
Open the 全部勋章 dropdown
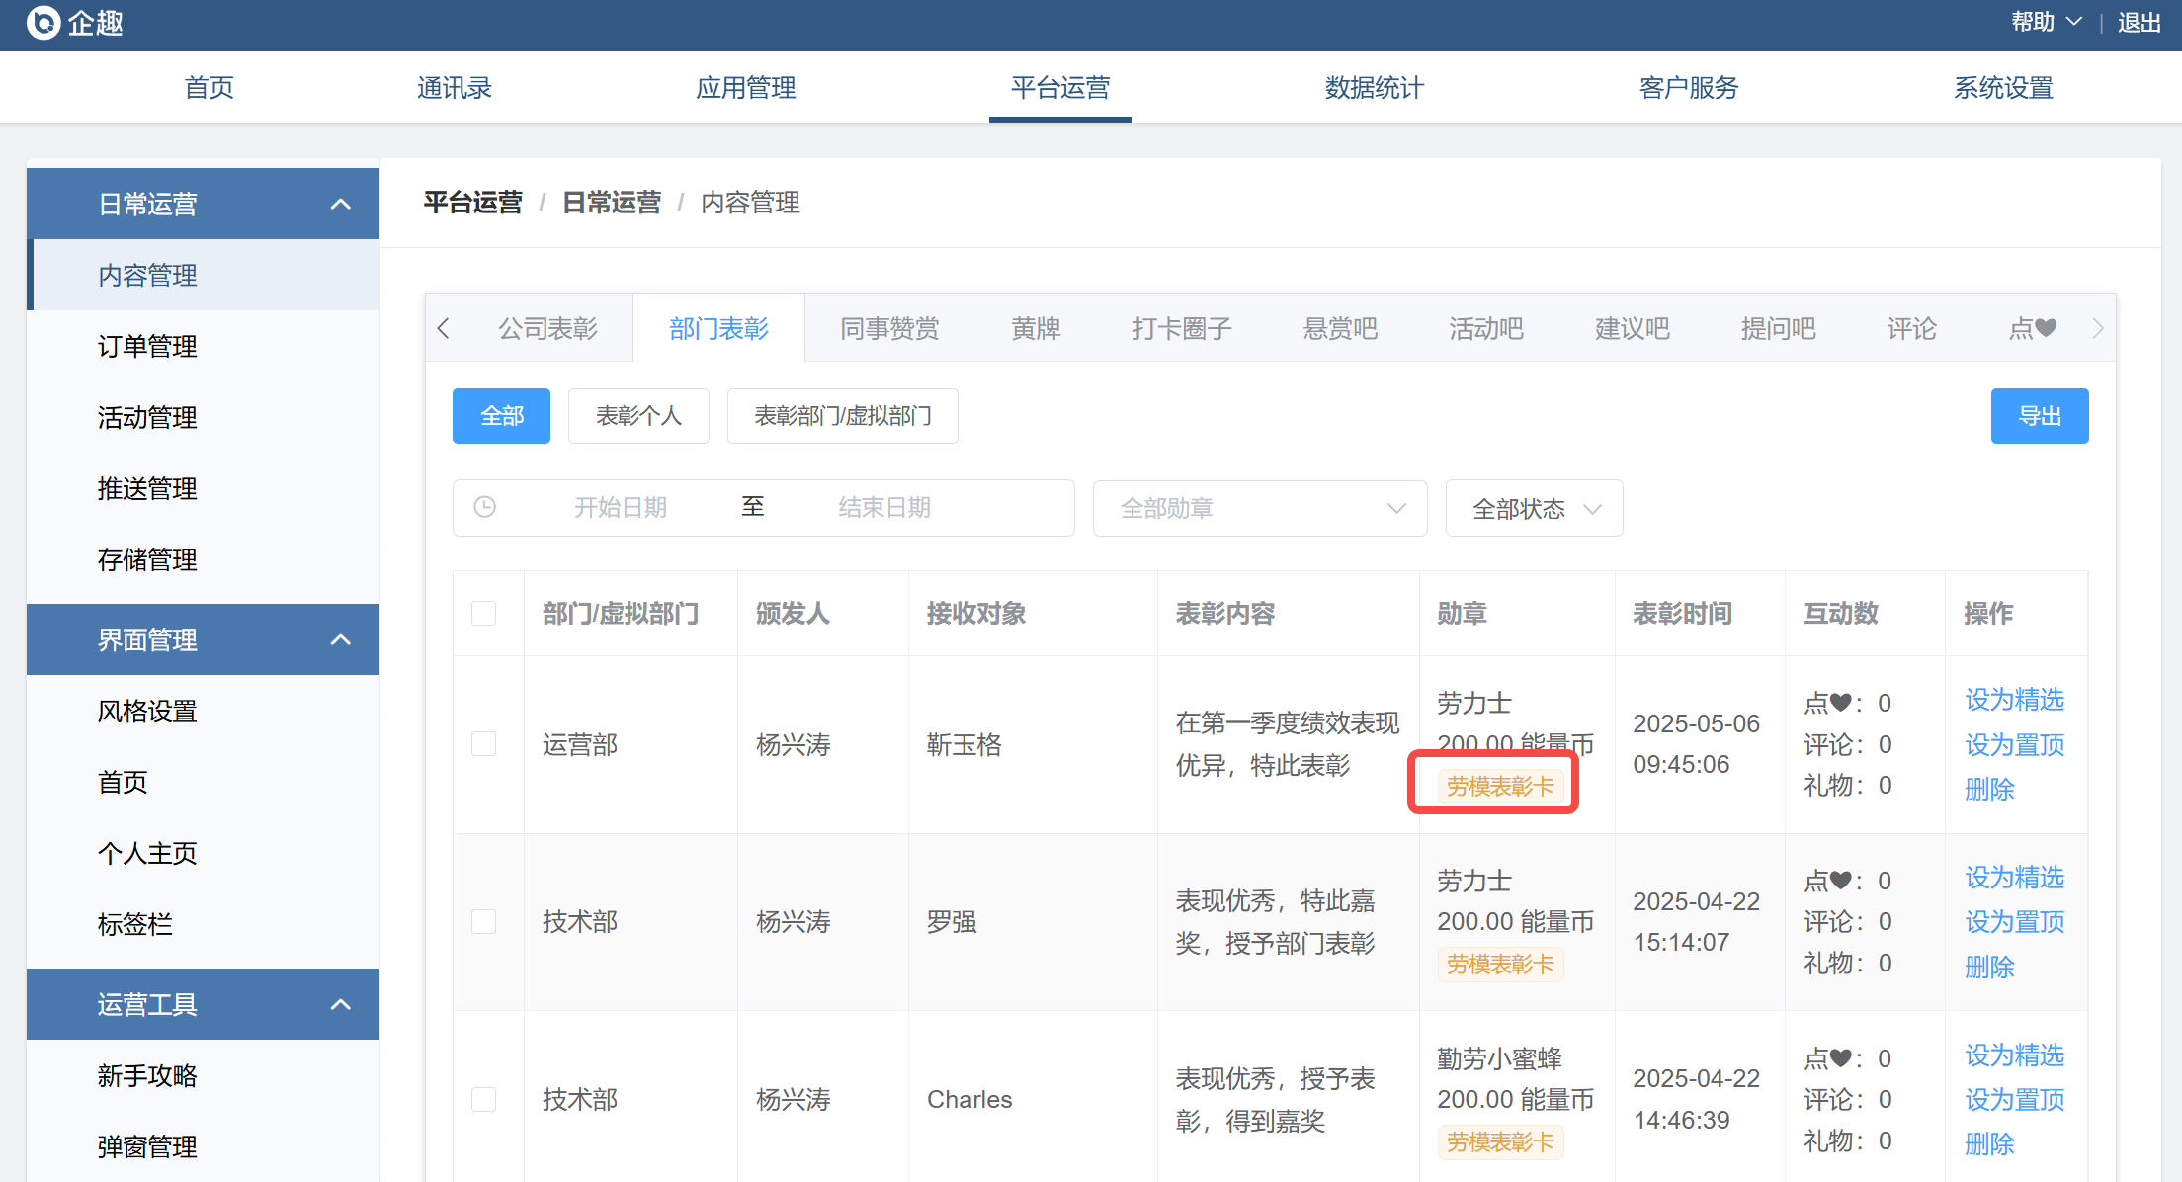(x=1259, y=508)
